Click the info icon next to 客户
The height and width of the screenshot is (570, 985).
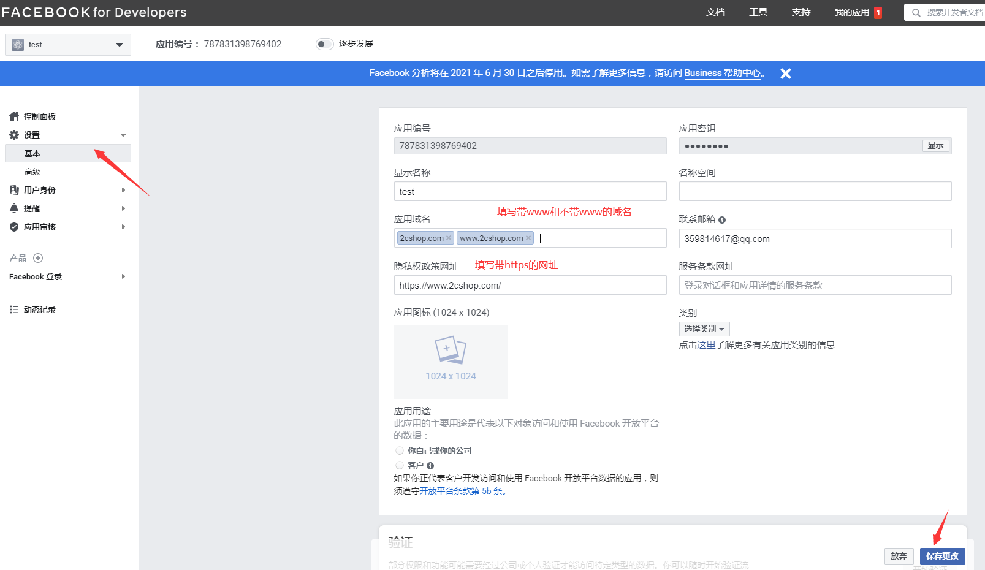tap(430, 466)
